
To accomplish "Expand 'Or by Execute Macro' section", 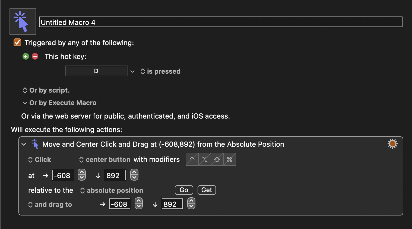I will (25, 103).
